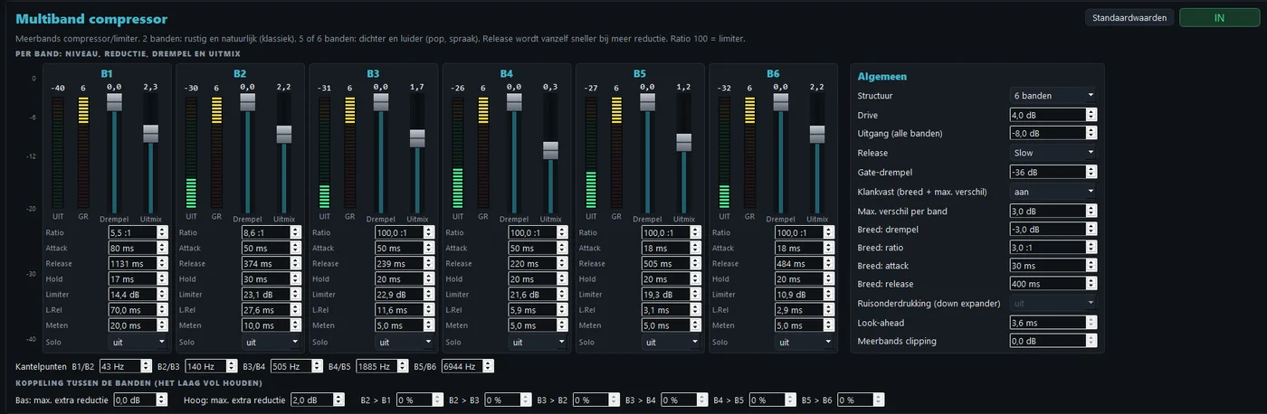Viewport: 1267px width, 414px height.
Task: Click the Look-ahead field 3,6 ms
Action: click(1053, 323)
